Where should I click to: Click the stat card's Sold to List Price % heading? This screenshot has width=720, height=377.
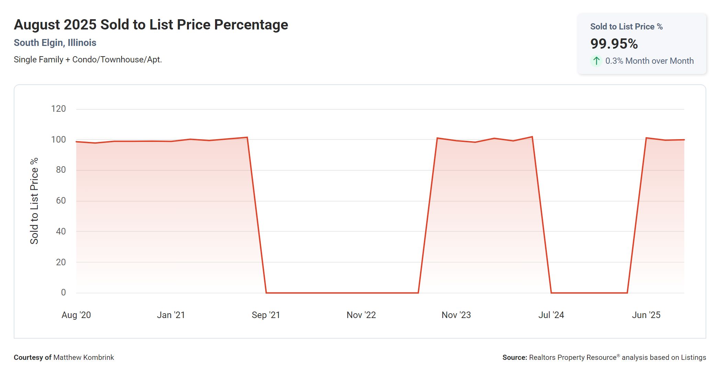click(626, 27)
